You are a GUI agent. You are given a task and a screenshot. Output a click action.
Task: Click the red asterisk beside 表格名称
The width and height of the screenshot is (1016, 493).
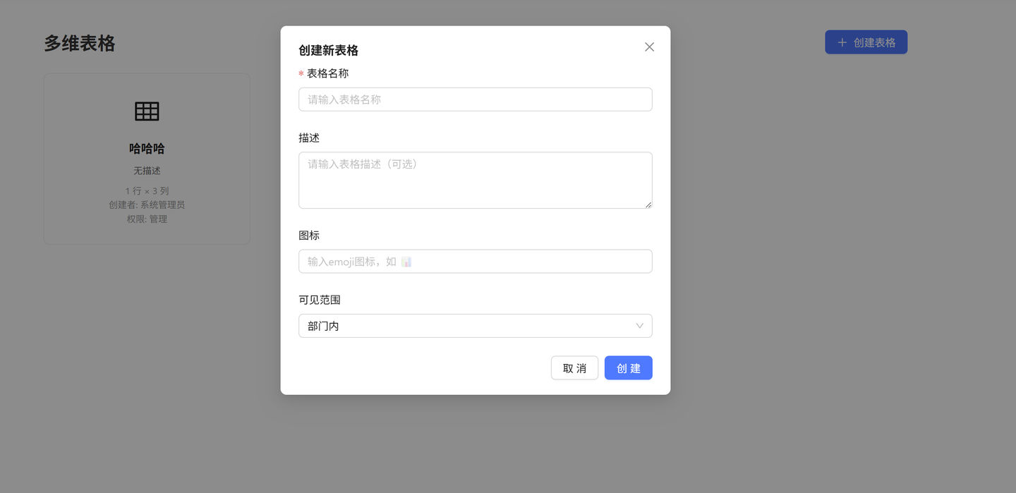coord(300,73)
